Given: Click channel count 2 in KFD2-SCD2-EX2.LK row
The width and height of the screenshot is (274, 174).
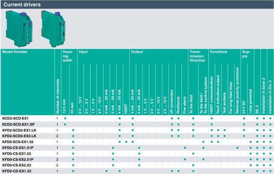Looking at the screenshot, I should pyautogui.click(x=57, y=136).
